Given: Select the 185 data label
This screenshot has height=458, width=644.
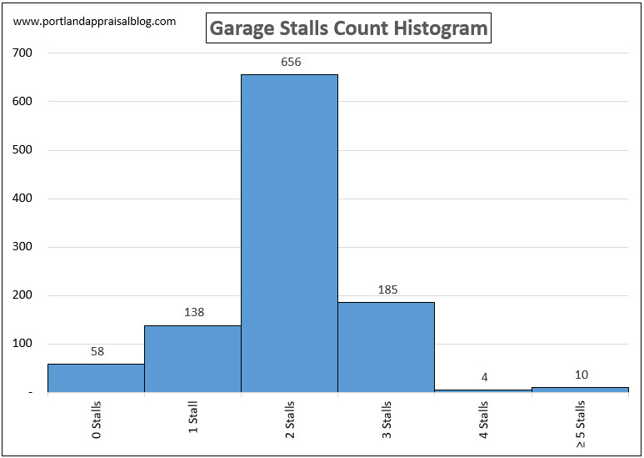Looking at the screenshot, I should click(387, 289).
